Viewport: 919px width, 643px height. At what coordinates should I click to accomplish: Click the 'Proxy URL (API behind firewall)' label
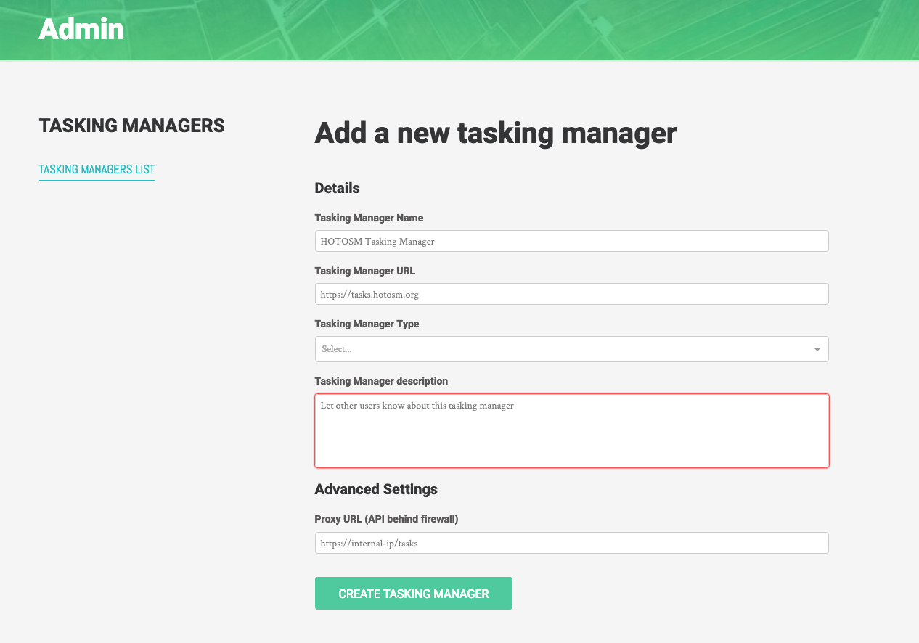click(x=386, y=519)
